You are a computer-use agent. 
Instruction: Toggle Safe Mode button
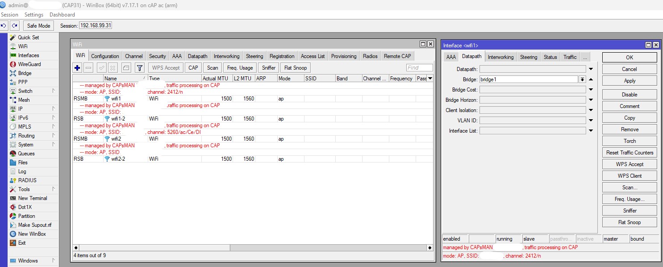pyautogui.click(x=39, y=26)
